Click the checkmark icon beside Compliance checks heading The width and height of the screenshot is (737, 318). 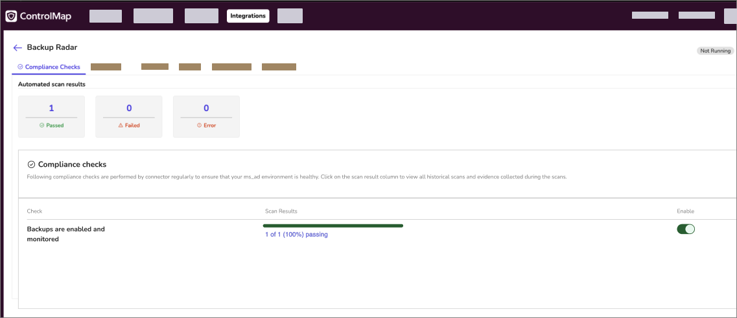[32, 164]
